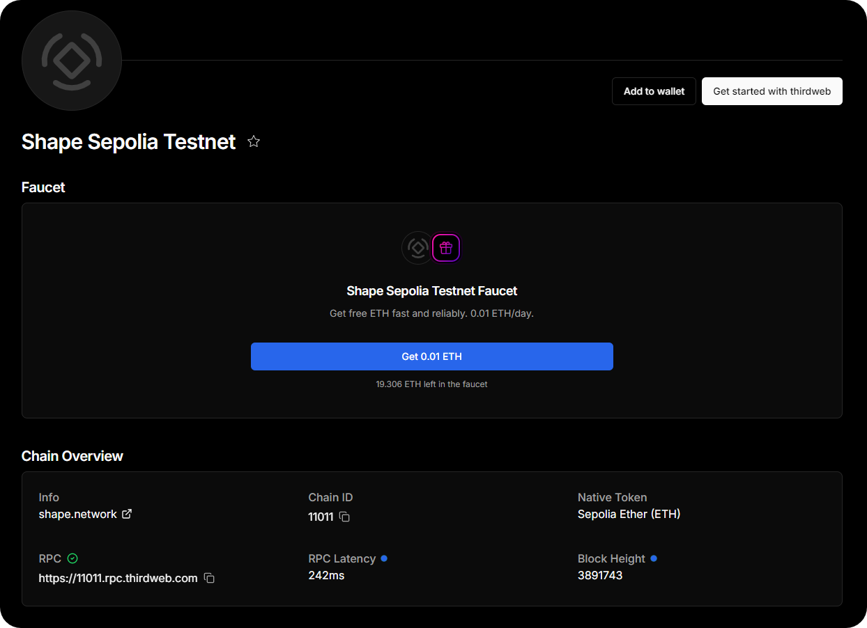The height and width of the screenshot is (628, 867).
Task: Click the green RPC status check icon
Action: click(72, 558)
